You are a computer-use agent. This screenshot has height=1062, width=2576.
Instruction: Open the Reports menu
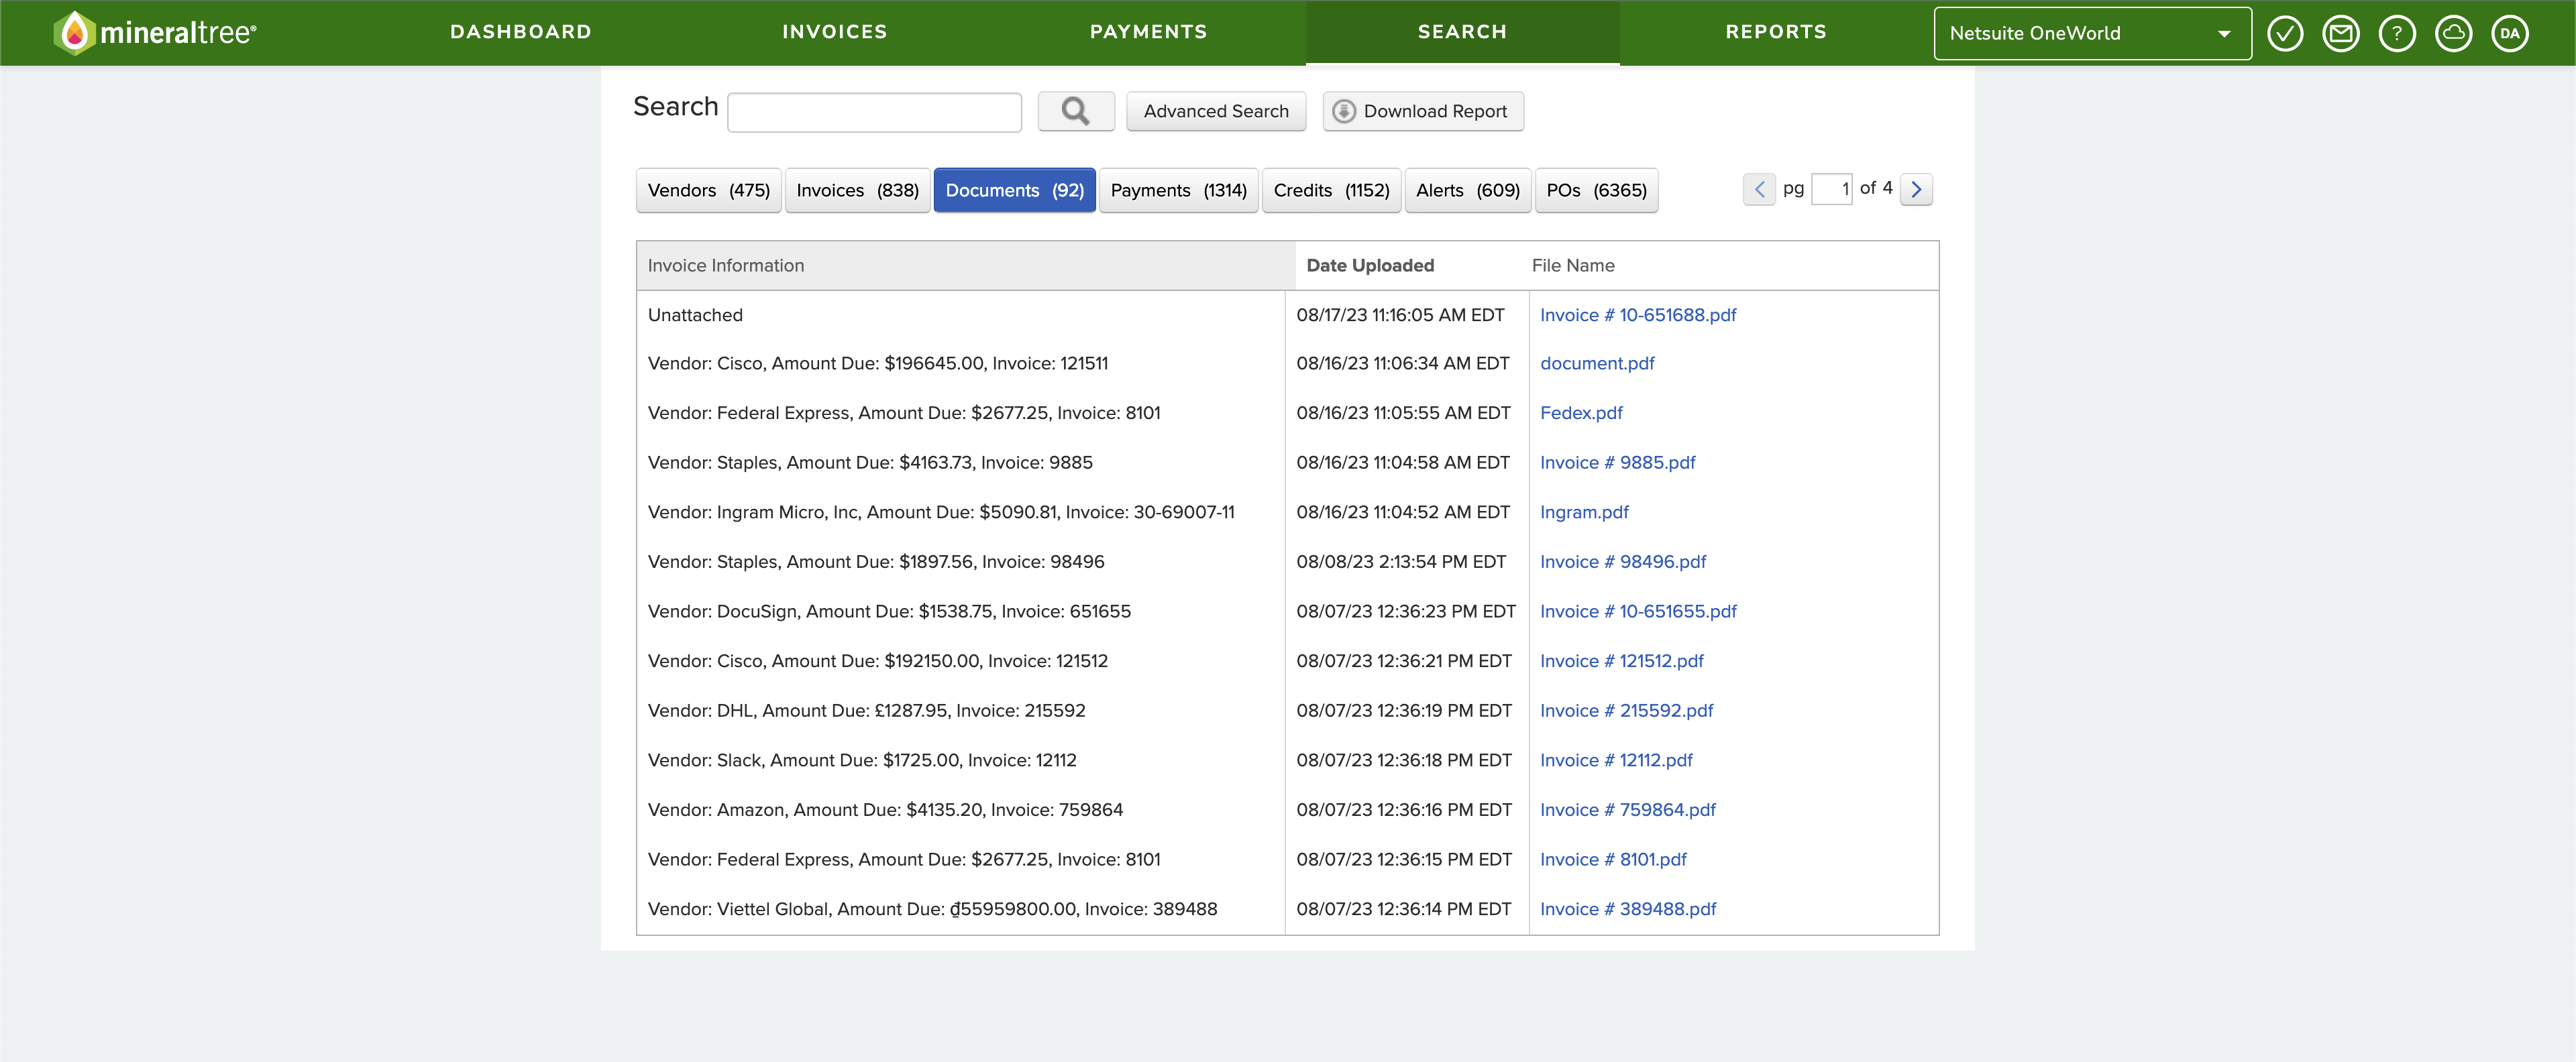pyautogui.click(x=1776, y=32)
